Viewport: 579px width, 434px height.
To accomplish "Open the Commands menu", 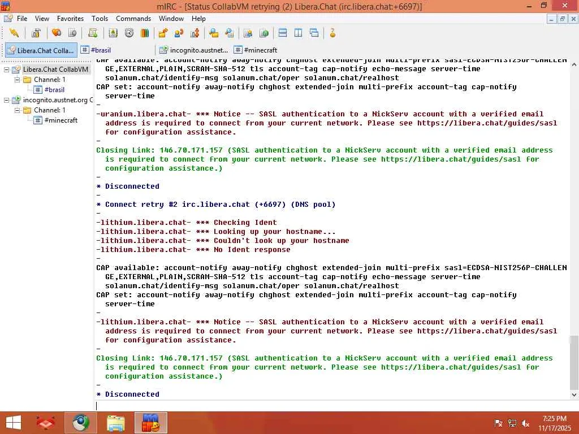I will point(133,19).
